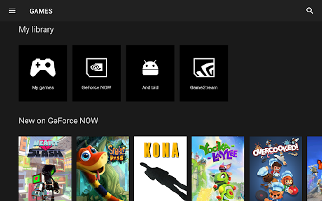Click the partially visible cover after Overcooked!

click(314, 168)
